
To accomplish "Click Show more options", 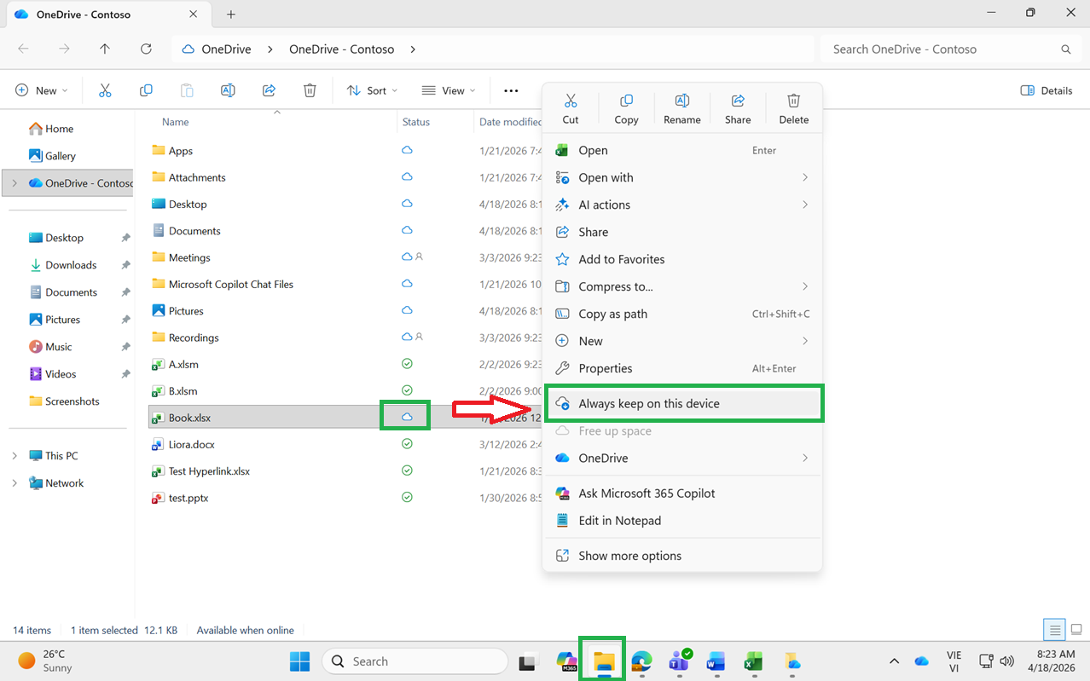I will click(682, 556).
